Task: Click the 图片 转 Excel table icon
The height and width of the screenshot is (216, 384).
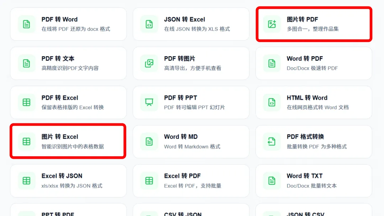Action: click(x=26, y=141)
